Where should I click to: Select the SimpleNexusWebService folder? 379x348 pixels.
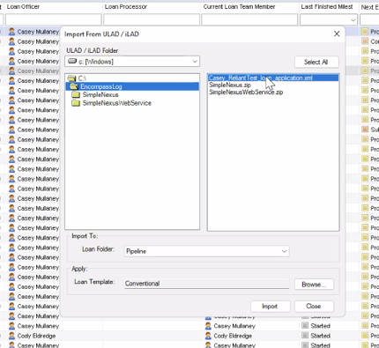click(117, 103)
